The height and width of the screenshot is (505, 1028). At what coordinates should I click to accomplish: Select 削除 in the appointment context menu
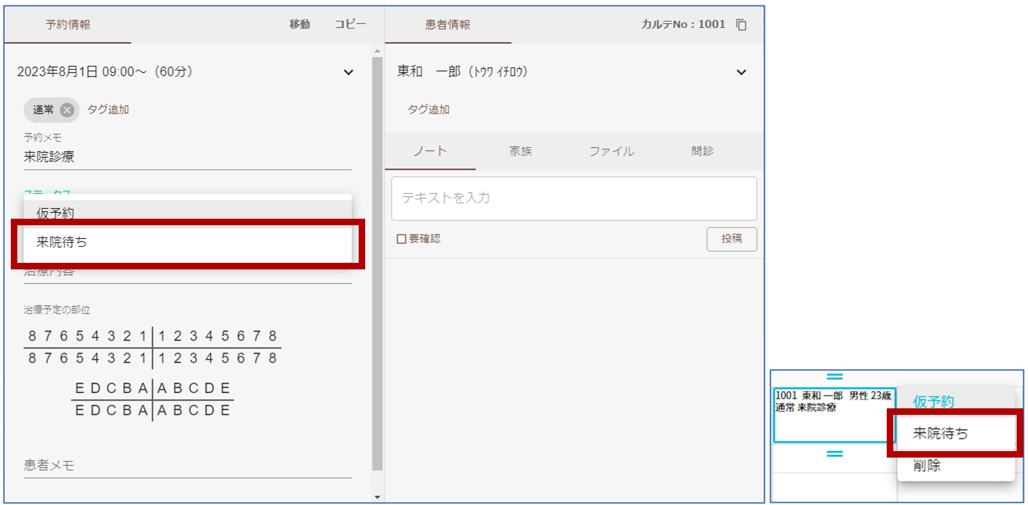927,466
